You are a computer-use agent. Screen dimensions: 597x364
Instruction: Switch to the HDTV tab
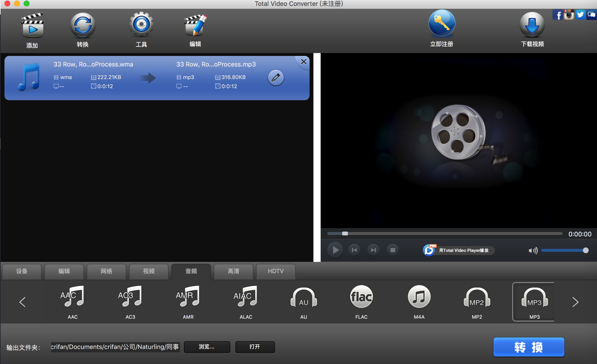click(276, 272)
